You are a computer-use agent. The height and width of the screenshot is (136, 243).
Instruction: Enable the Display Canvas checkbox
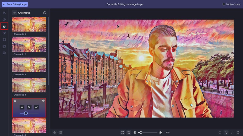click(x=224, y=4)
